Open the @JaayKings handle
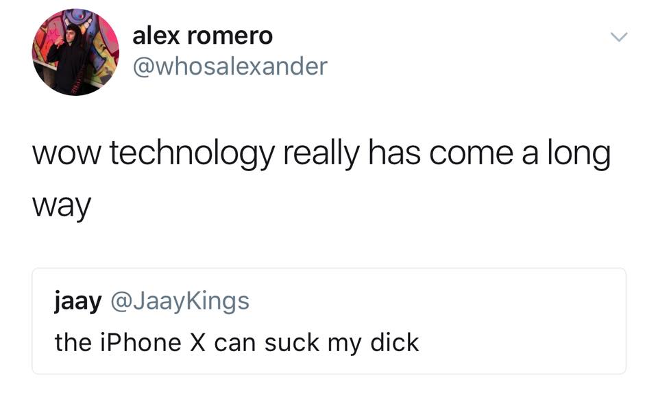The image size is (658, 397). [x=180, y=302]
